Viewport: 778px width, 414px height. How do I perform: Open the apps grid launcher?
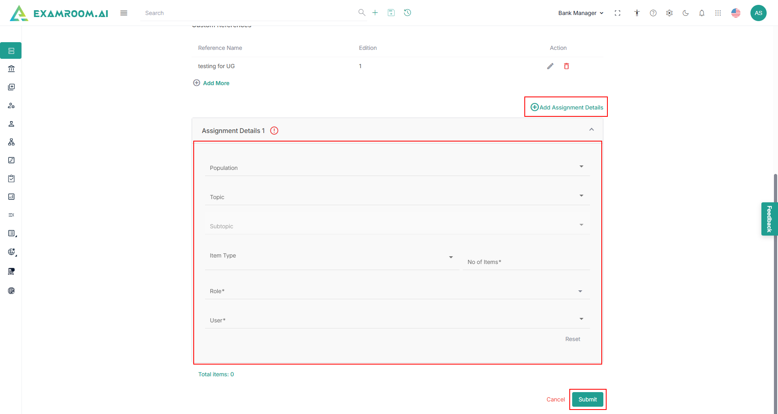[718, 13]
